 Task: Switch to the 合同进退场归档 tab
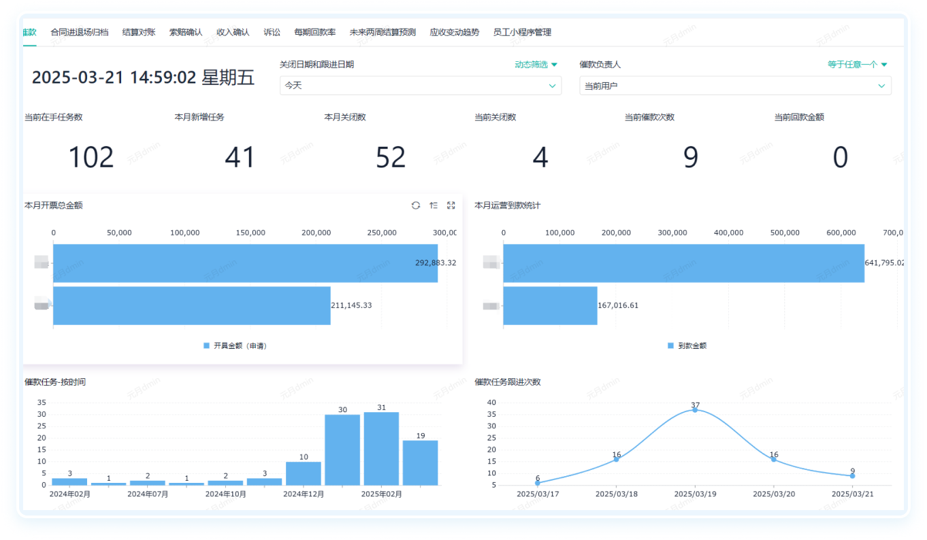(x=79, y=32)
